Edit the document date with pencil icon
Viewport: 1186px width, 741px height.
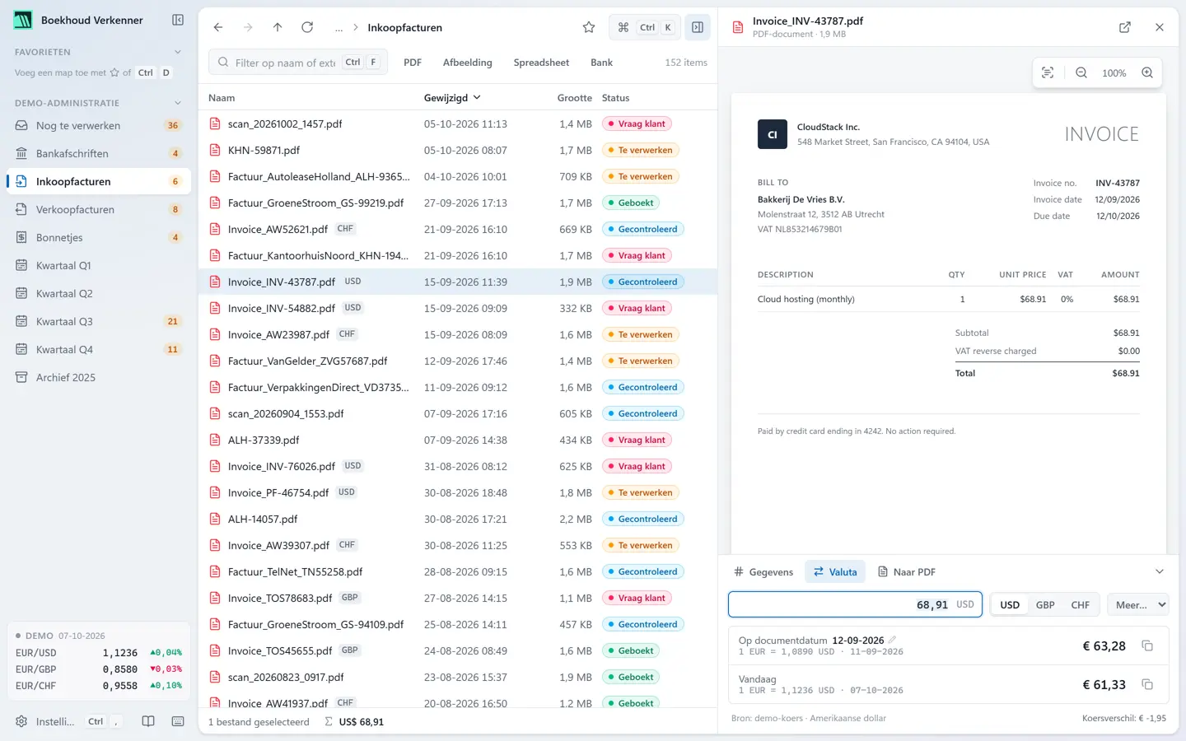pyautogui.click(x=892, y=640)
